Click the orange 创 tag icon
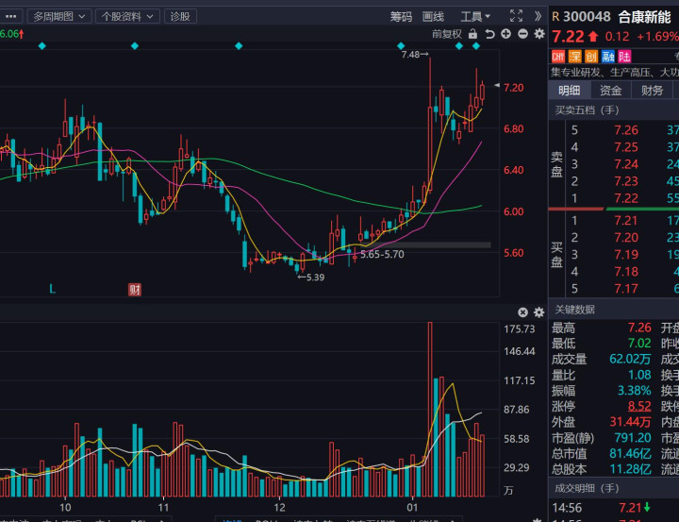Image resolution: width=679 pixels, height=522 pixels. pos(591,57)
